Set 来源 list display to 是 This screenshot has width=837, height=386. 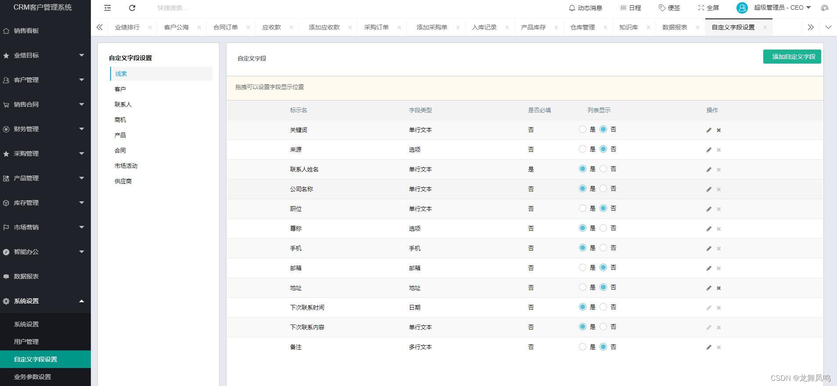tap(582, 149)
